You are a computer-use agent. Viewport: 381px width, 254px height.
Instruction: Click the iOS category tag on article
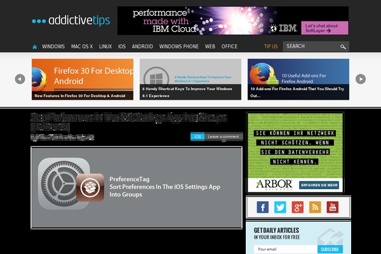(x=197, y=137)
